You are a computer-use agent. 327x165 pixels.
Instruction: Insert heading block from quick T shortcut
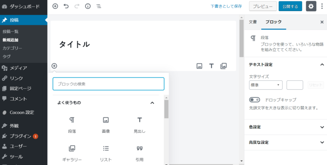coord(211,66)
